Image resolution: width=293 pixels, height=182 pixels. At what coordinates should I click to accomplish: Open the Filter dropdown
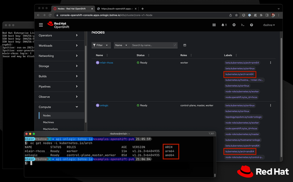101,45
